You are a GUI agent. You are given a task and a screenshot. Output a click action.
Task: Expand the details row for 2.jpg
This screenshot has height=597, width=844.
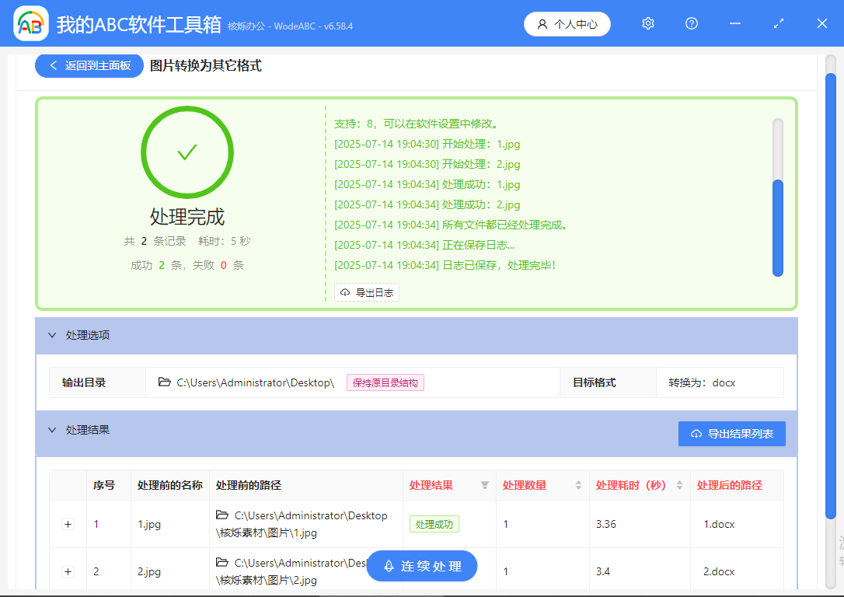[68, 571]
